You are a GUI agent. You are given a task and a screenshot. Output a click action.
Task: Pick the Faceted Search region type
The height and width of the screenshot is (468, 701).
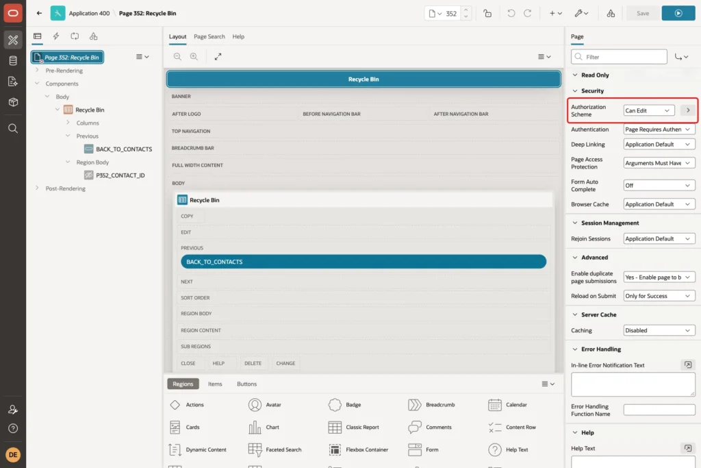275,449
